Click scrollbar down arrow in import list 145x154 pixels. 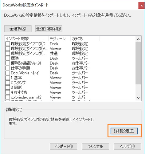click(138, 98)
